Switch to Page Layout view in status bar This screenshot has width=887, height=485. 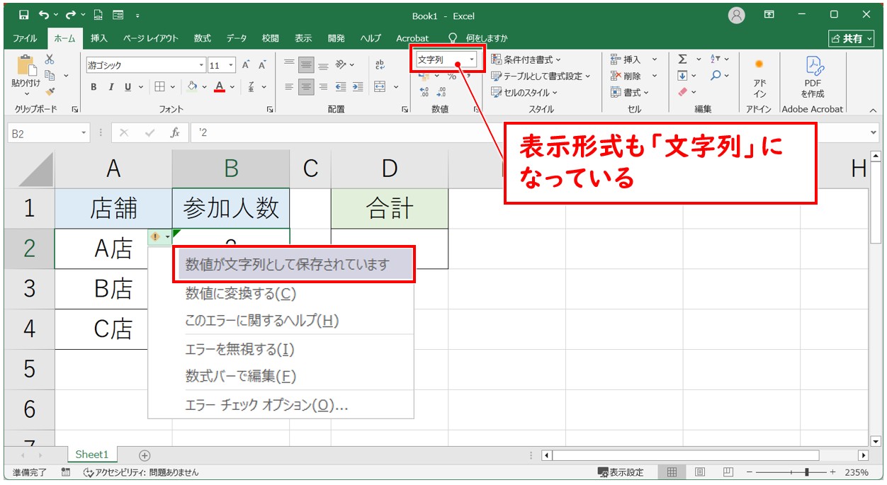(699, 472)
